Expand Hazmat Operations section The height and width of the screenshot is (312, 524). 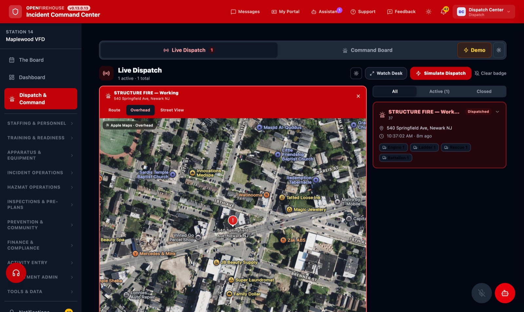(41, 187)
